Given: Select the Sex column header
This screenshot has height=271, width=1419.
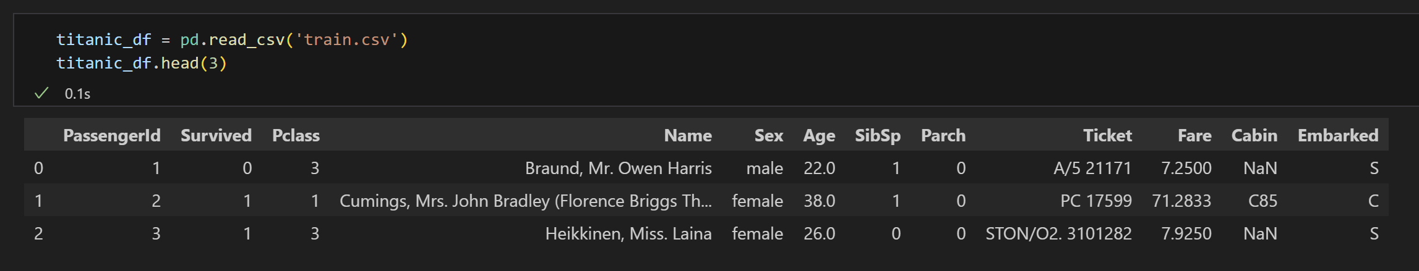Looking at the screenshot, I should [769, 135].
